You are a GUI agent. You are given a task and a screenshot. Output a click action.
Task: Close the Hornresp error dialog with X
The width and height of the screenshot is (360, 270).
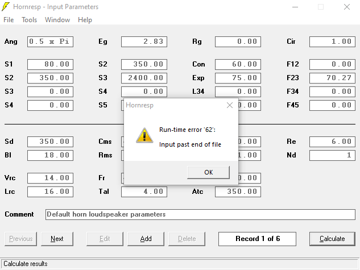point(230,105)
